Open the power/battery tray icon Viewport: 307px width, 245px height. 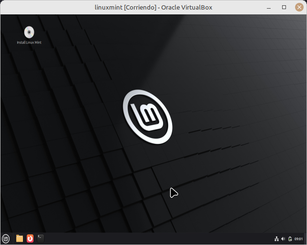(x=290, y=239)
